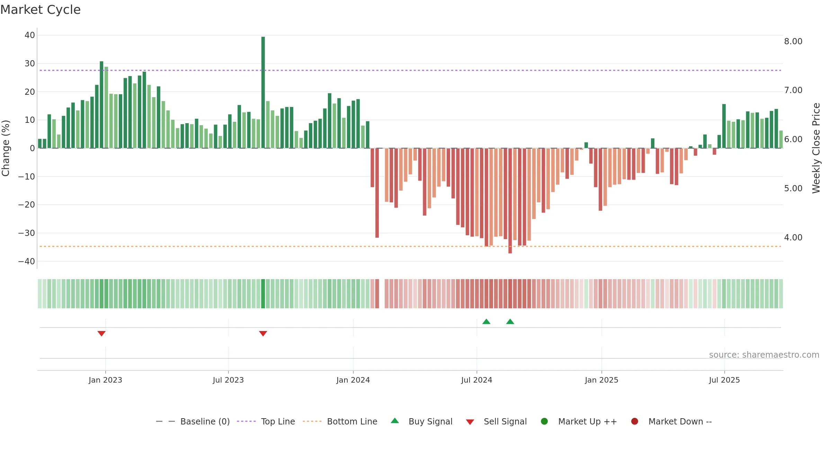The image size is (831, 467).
Task: Click the Market Up ++ green circle legend icon
Action: coord(544,421)
